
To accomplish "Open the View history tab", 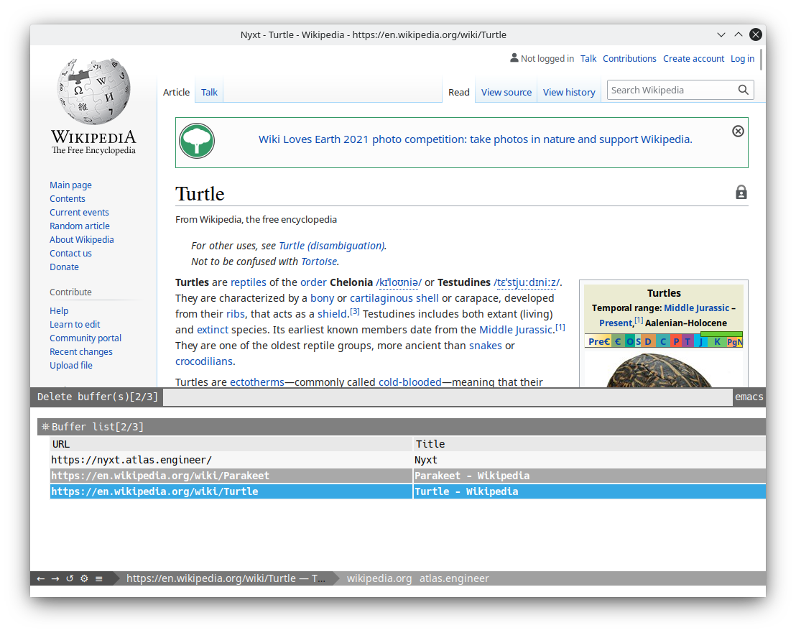I will point(569,93).
